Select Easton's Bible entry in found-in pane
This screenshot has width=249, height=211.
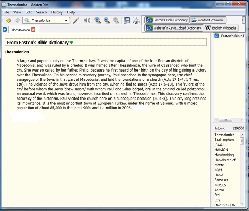(229, 36)
